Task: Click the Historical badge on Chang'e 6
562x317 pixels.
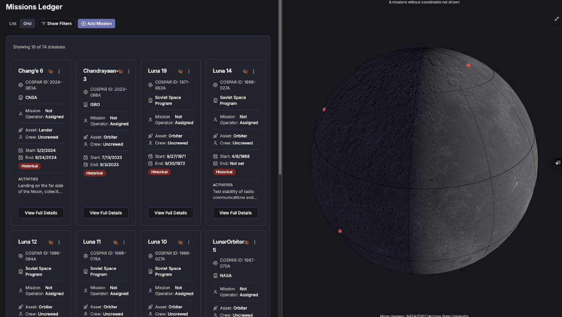Action: (30, 166)
